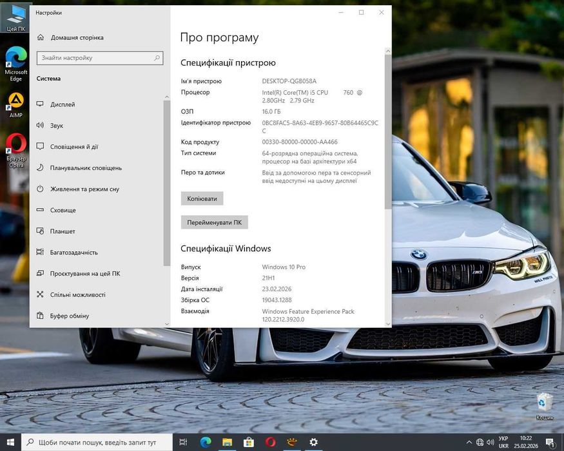Click the Windows Start button
This screenshot has width=564, height=451.
point(10,443)
